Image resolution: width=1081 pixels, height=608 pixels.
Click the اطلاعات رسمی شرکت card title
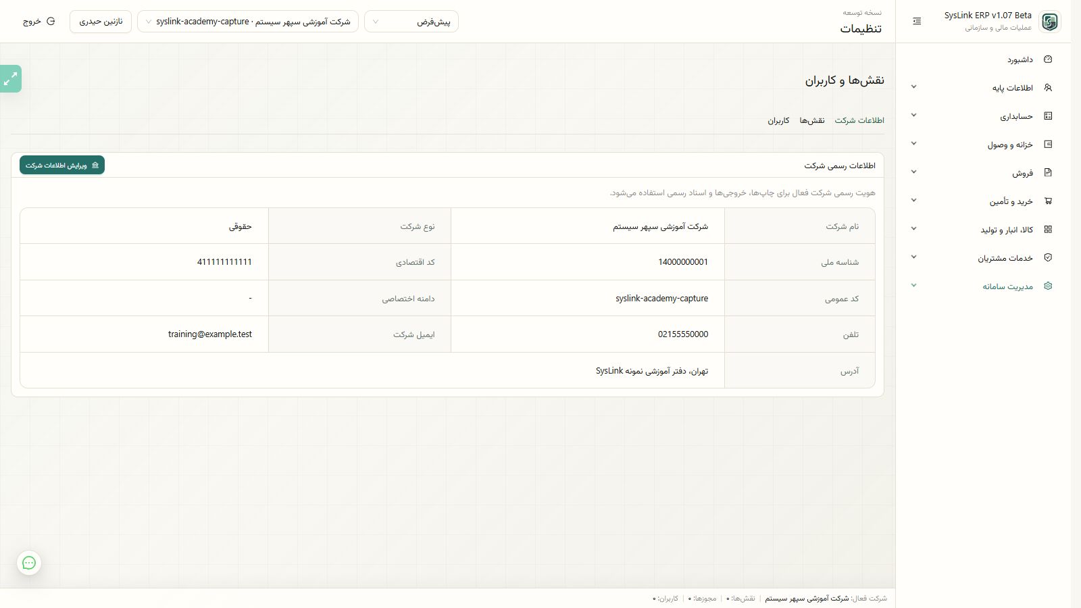(840, 166)
